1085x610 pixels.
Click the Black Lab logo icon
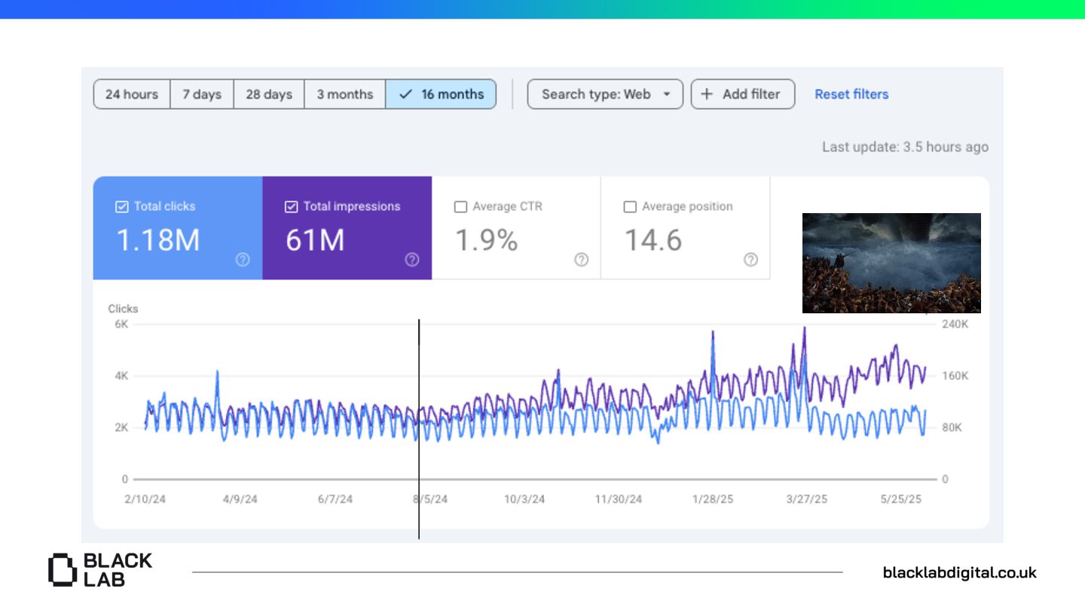tap(63, 569)
